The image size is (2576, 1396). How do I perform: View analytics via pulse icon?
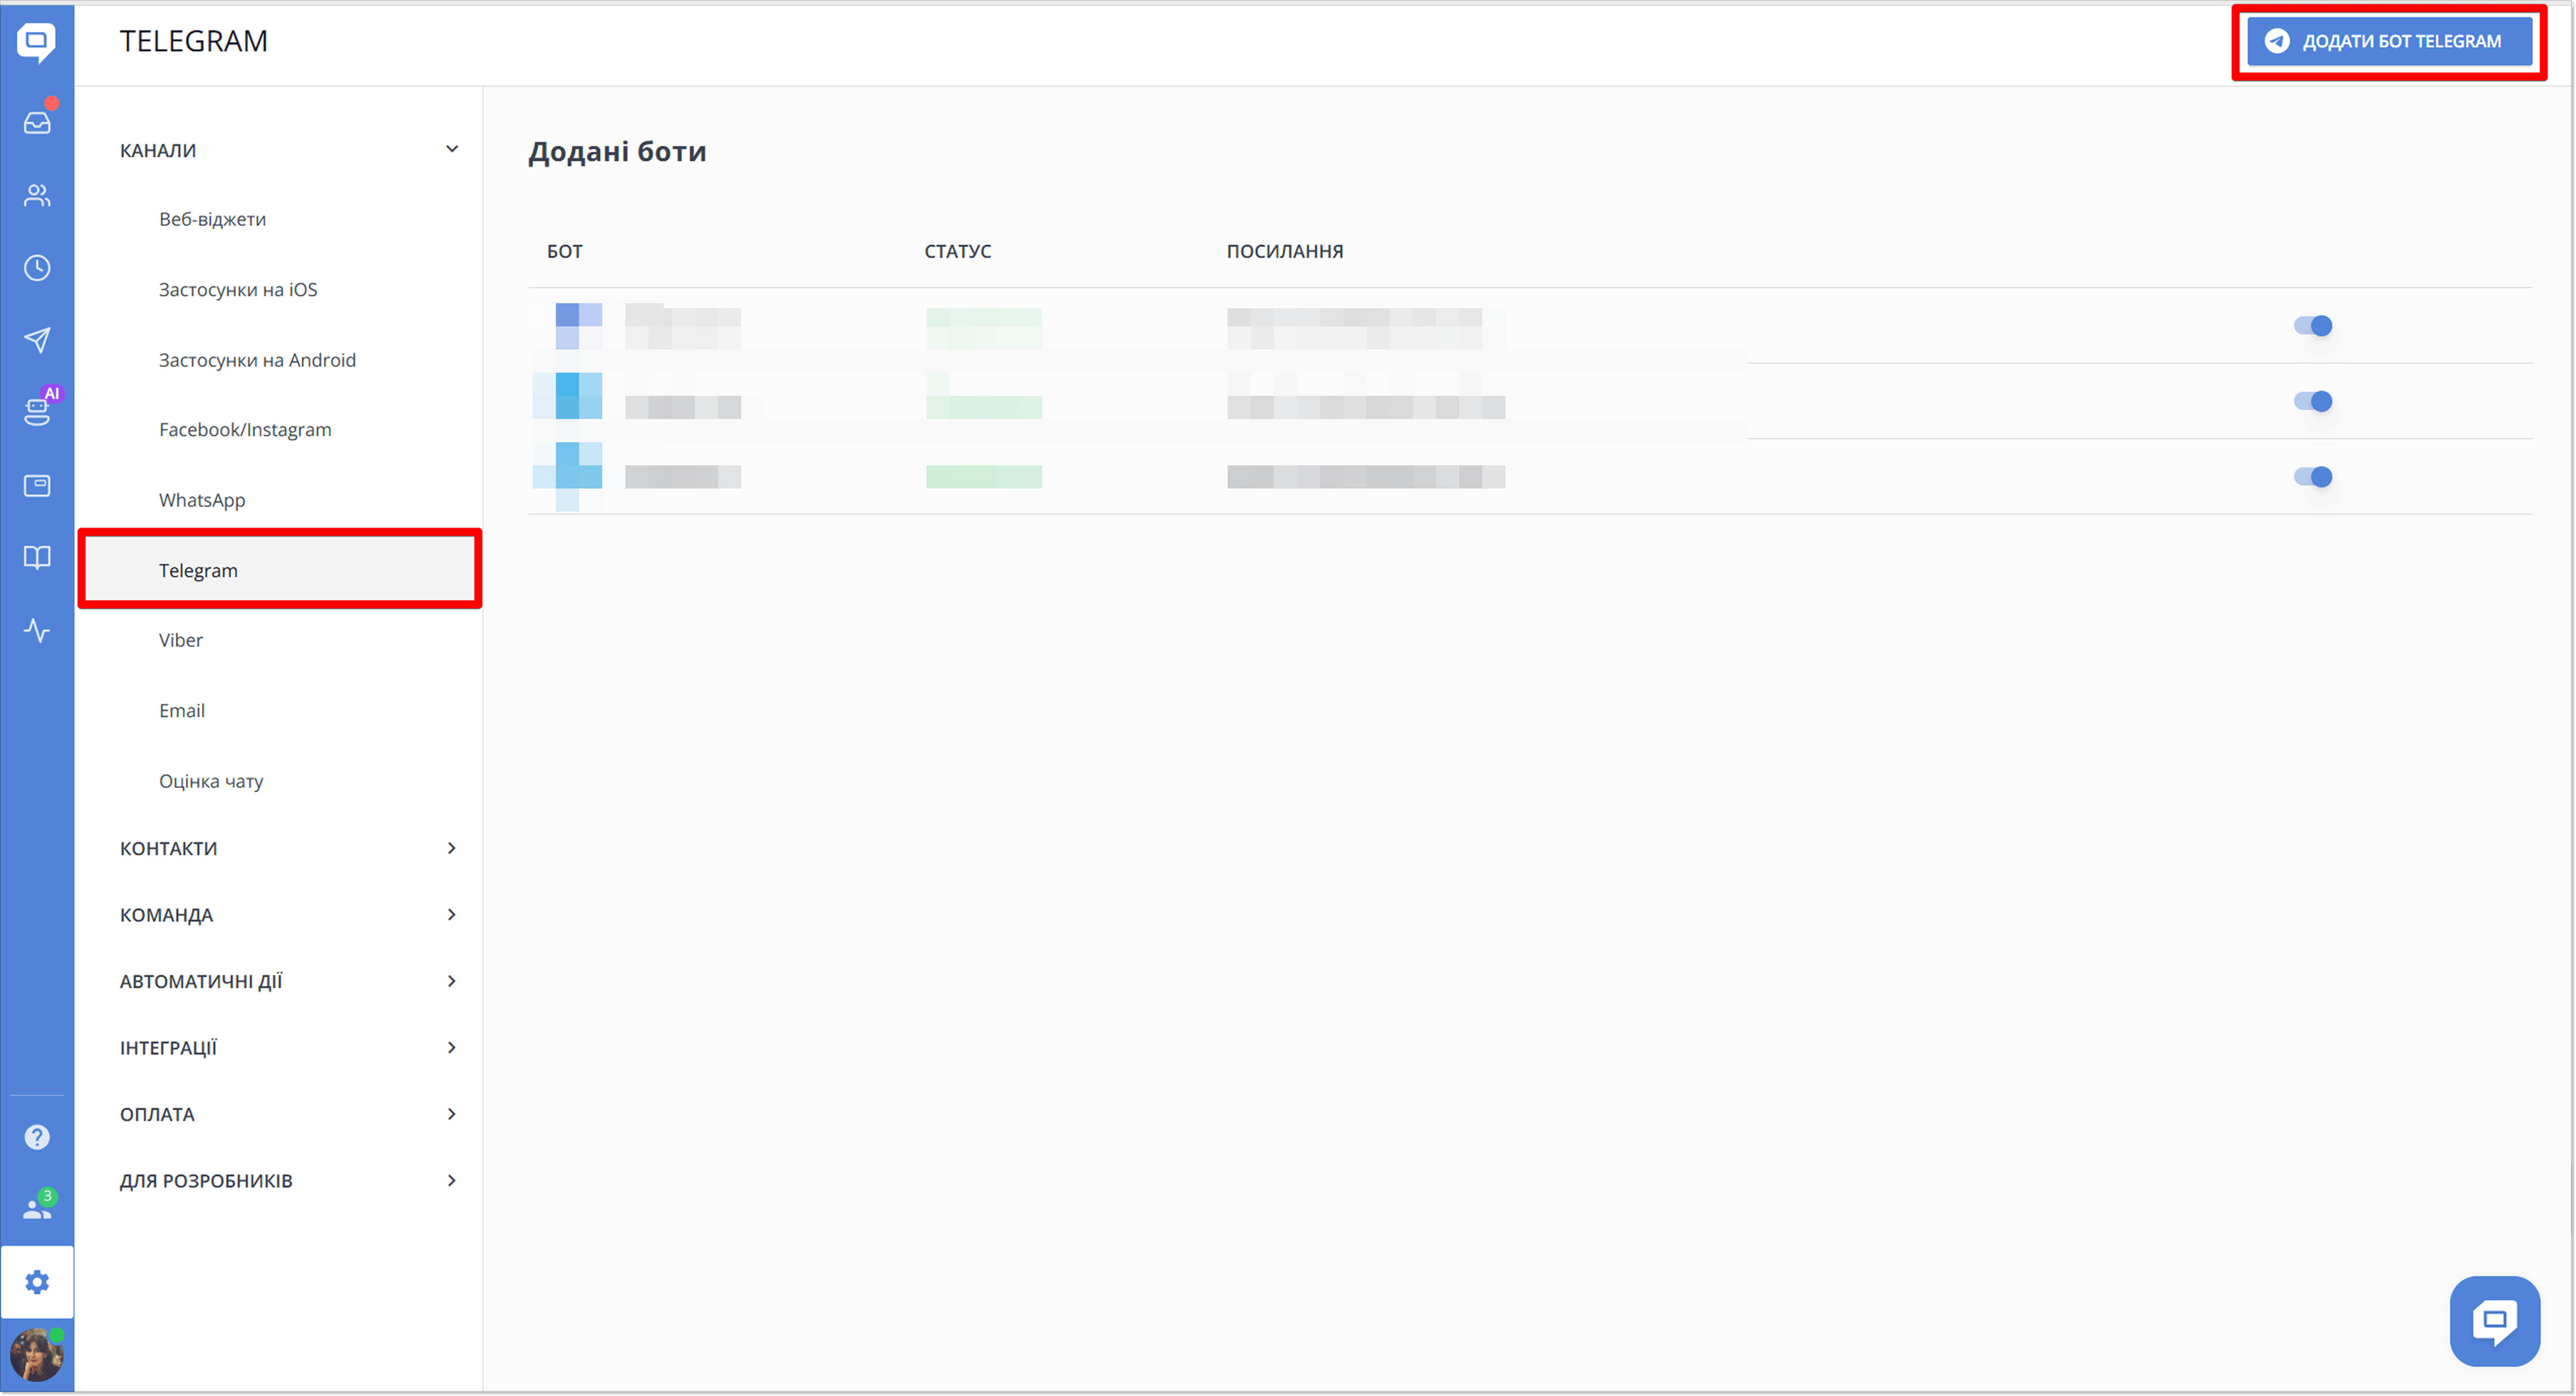click(37, 630)
